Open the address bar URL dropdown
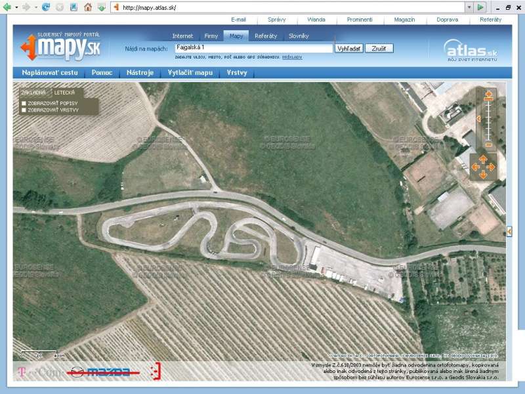Screen dimensions: 525x394 [x=469, y=7]
